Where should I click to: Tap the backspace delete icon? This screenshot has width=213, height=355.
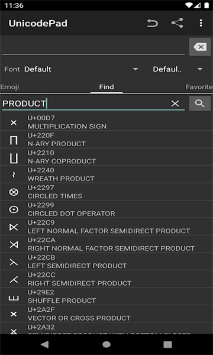pyautogui.click(x=200, y=47)
